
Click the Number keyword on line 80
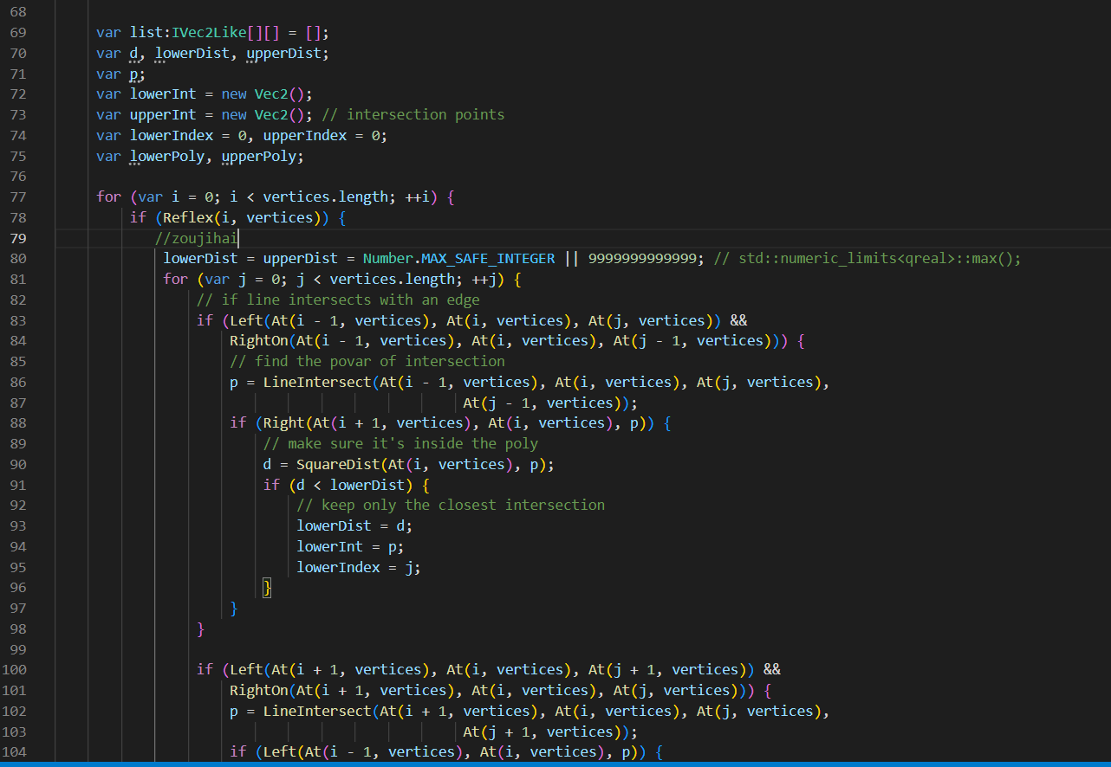(388, 259)
